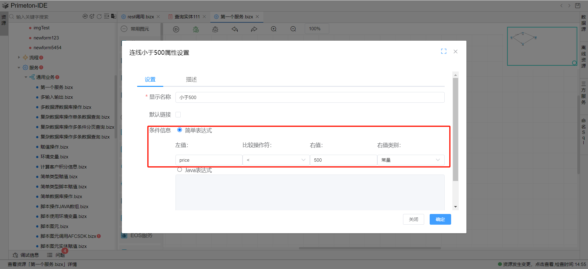
Task: Zoom out on the canvas
Action: 293,29
